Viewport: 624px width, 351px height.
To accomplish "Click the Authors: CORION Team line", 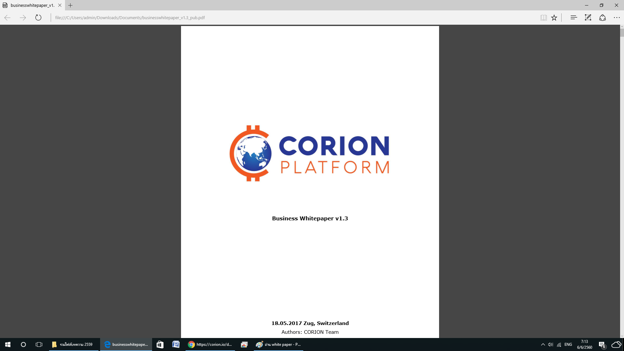I will pyautogui.click(x=310, y=332).
